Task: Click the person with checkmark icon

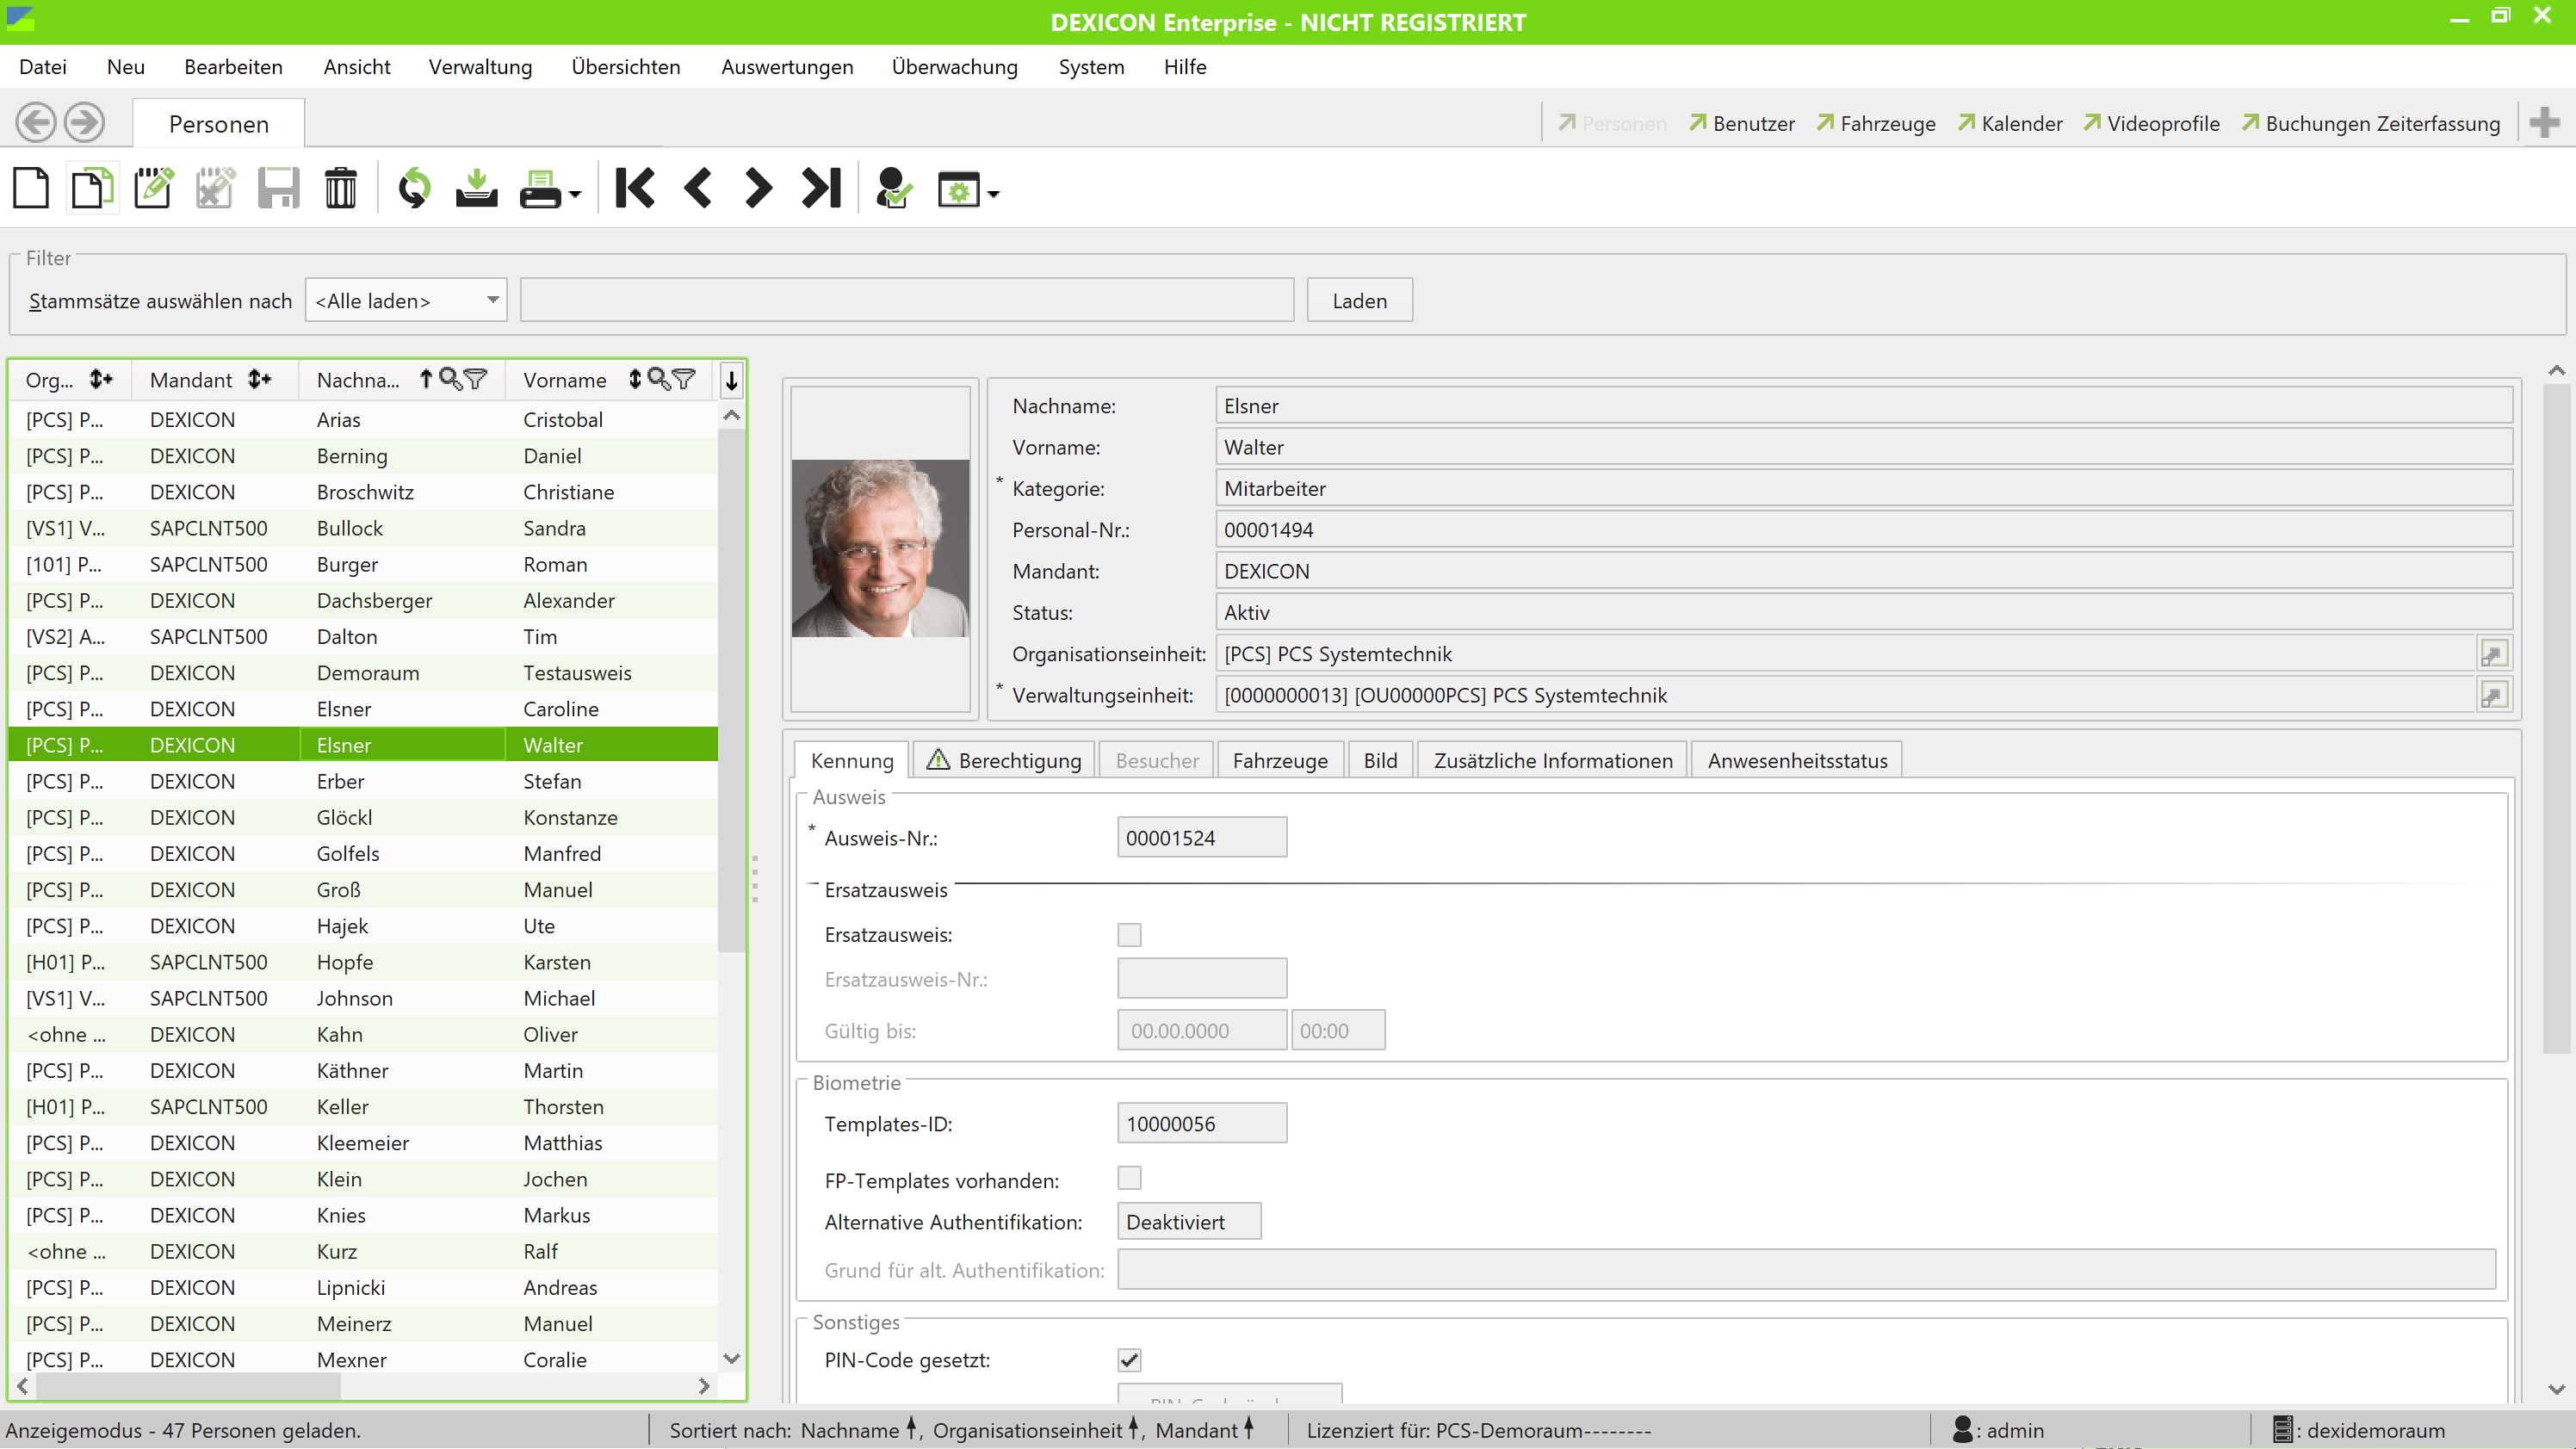Action: [892, 188]
